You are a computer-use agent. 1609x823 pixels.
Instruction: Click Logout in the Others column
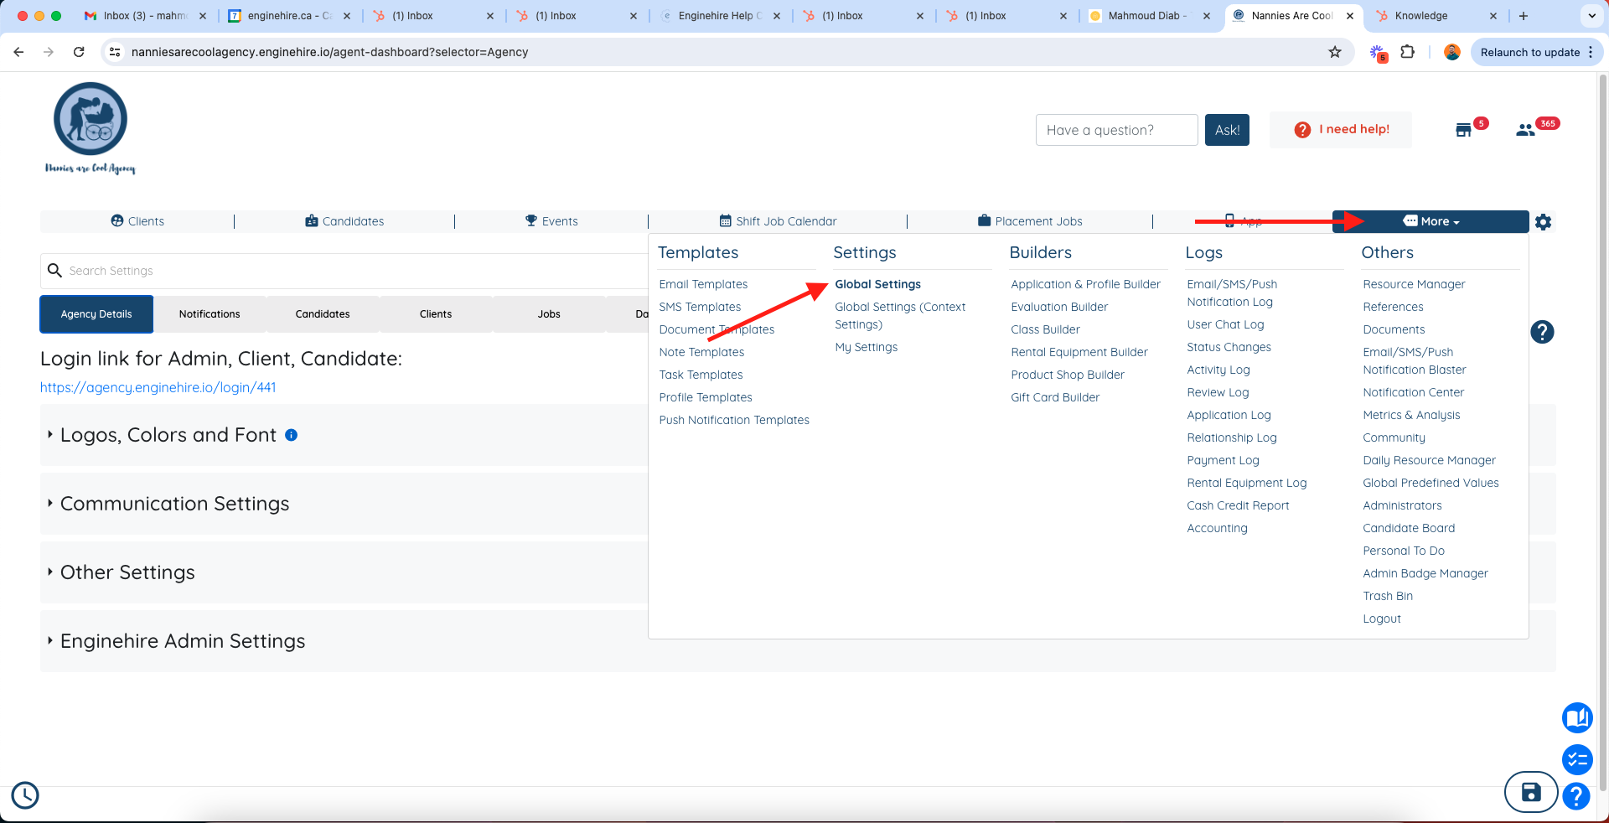tap(1382, 619)
